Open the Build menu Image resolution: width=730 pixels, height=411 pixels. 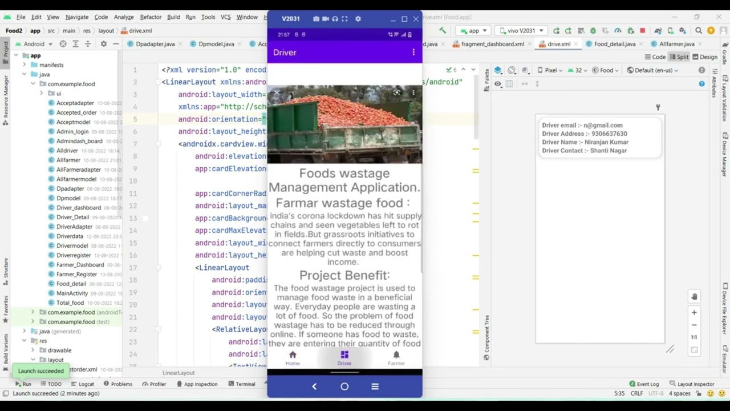pyautogui.click(x=173, y=17)
